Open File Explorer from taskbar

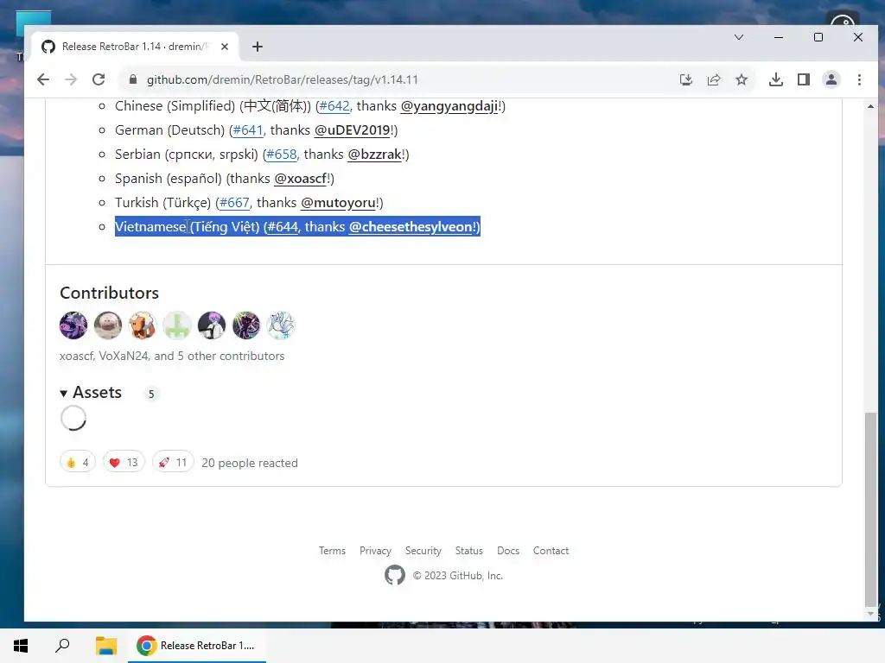[105, 646]
